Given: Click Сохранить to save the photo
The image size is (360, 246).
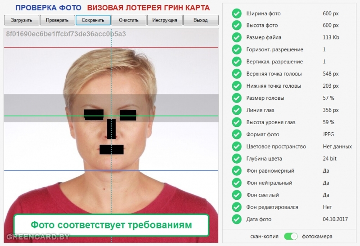Looking at the screenshot, I should [x=93, y=20].
